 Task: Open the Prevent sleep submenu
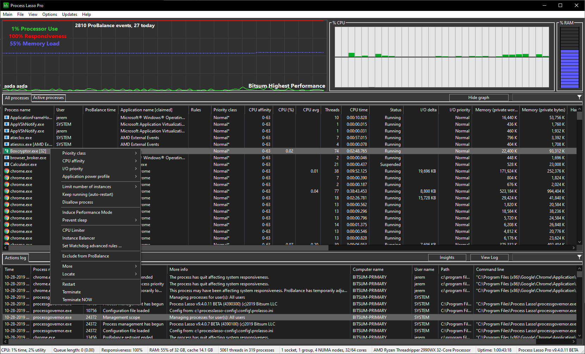[x=96, y=220]
